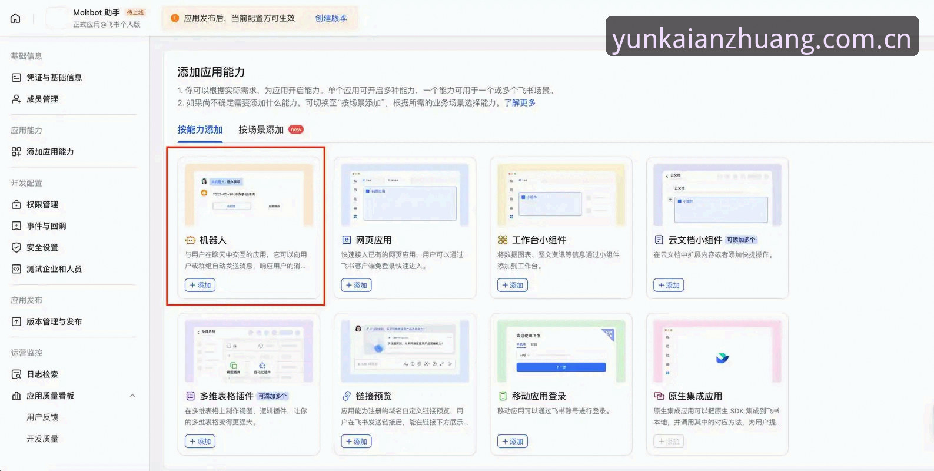This screenshot has width=934, height=471.
Task: Click the 待上线 status badge
Action: pos(135,12)
